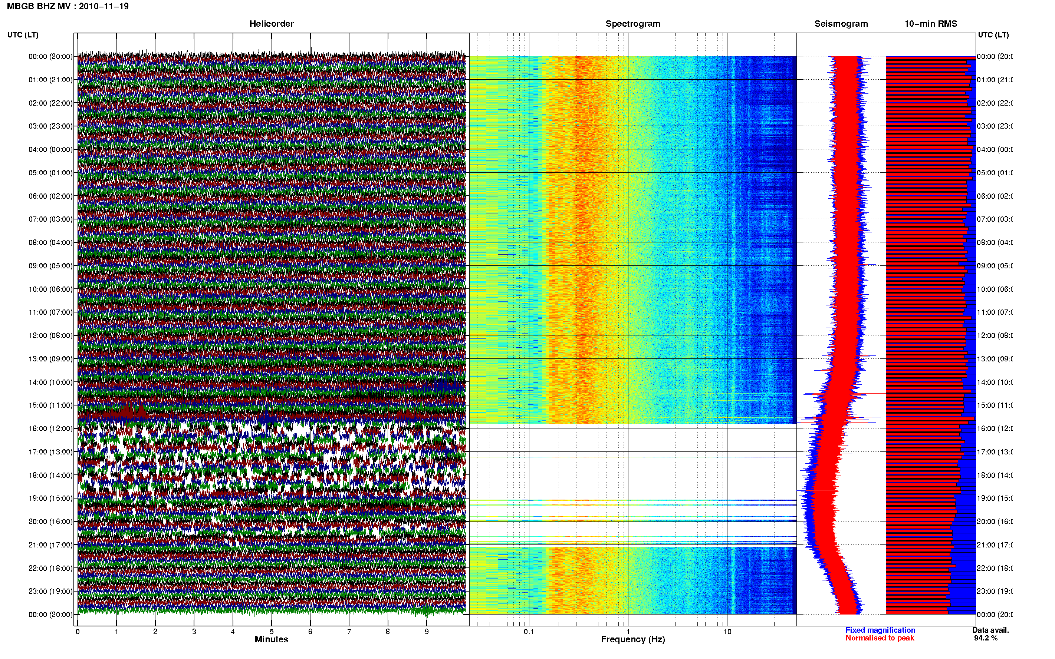The height and width of the screenshot is (659, 1055).
Task: Click the '16:00 (12:00)' left time label
Action: tap(50, 428)
